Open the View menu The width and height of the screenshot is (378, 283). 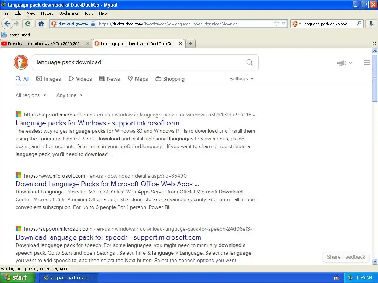(31, 13)
